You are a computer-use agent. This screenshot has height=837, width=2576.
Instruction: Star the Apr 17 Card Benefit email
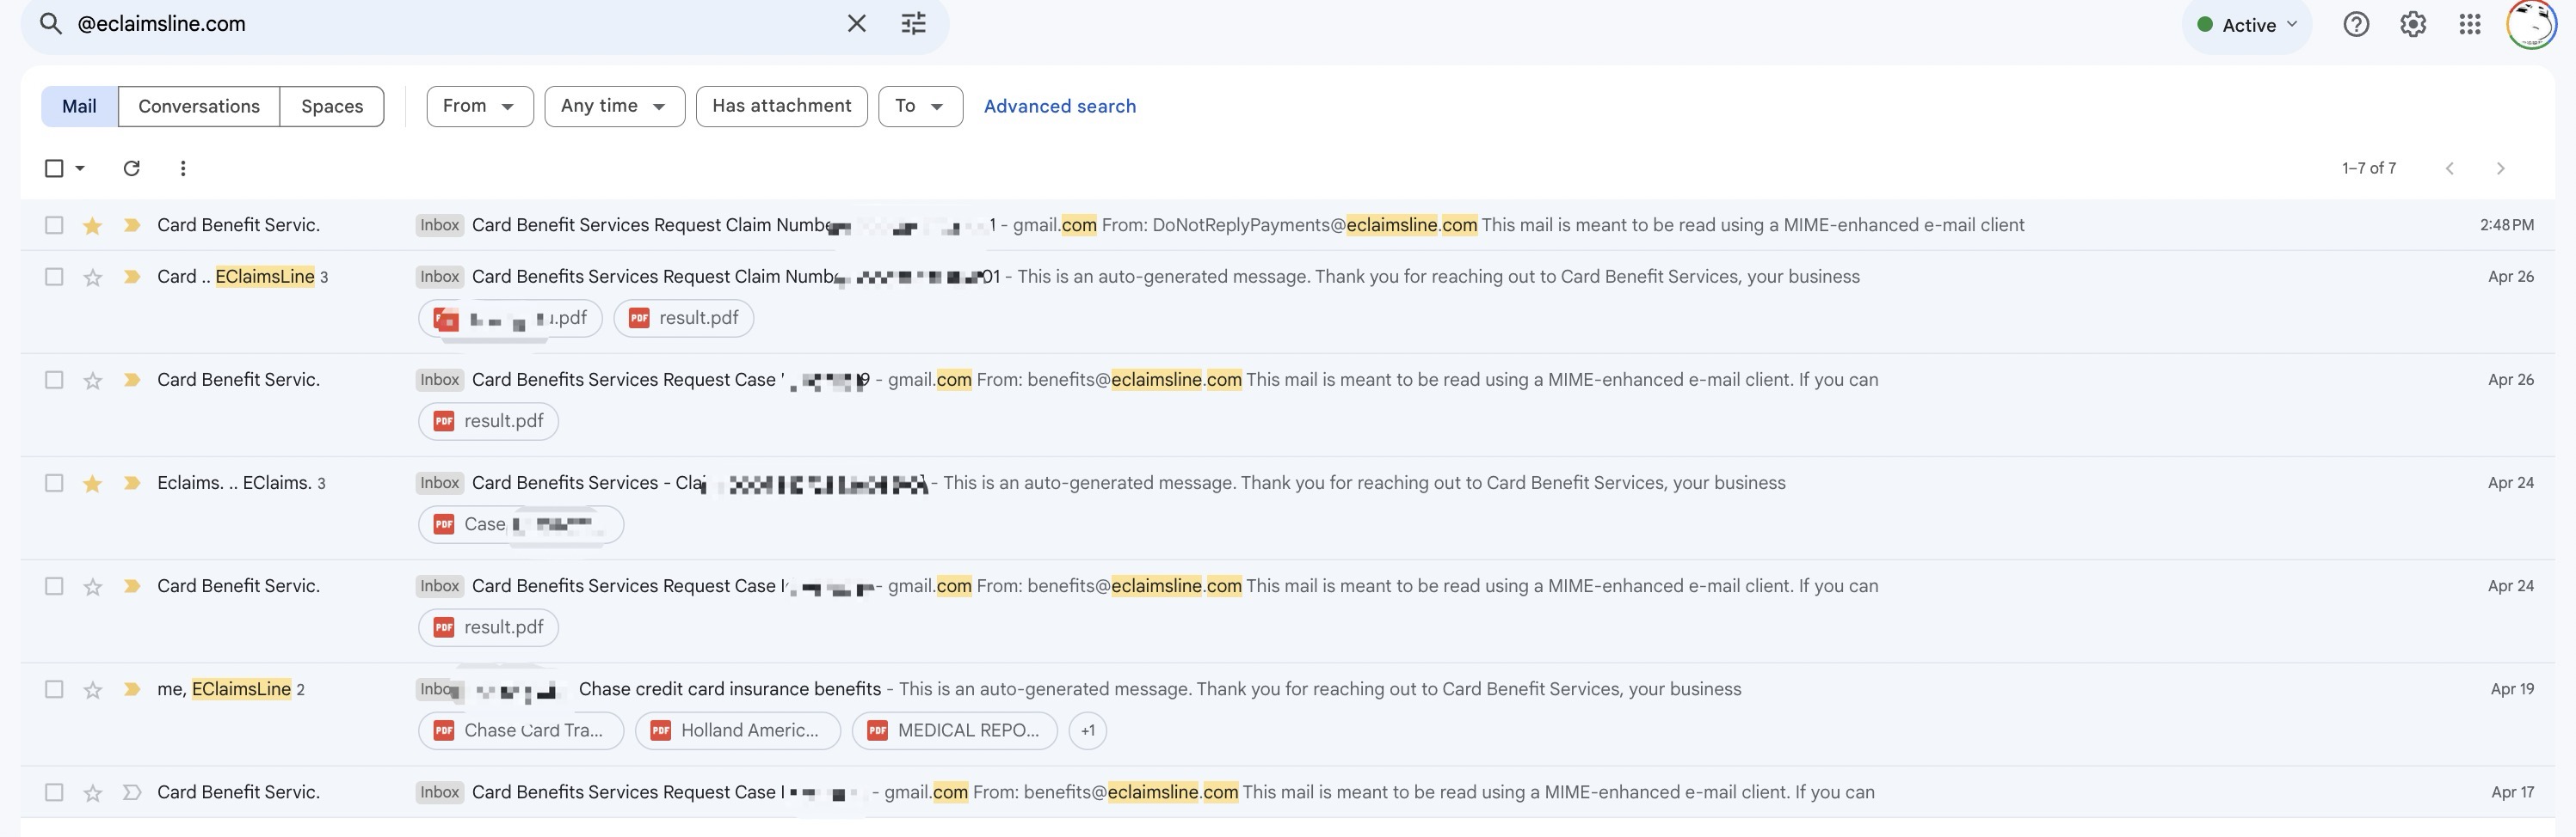(x=92, y=793)
